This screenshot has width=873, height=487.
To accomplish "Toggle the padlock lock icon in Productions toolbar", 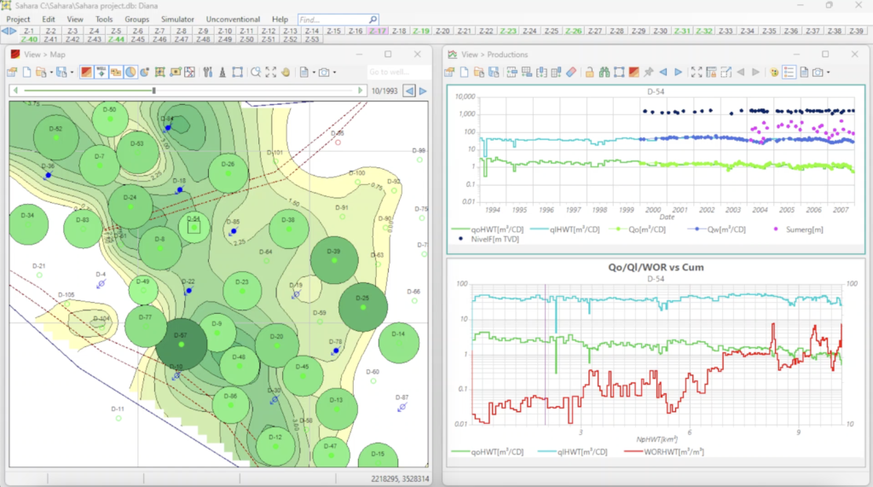I will click(x=589, y=72).
